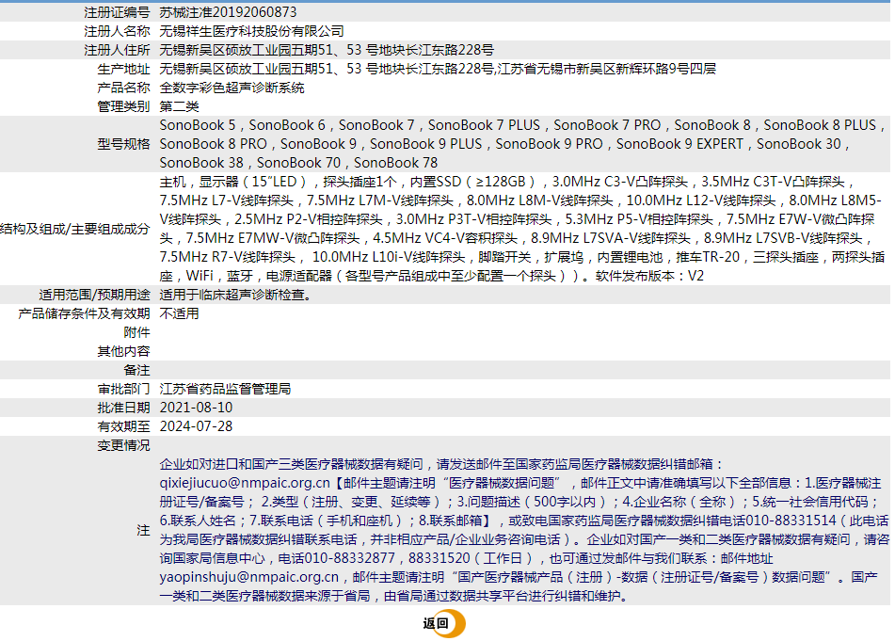Select registrant name 无锡祥生医疗科技股份有限公司
895x641 pixels.
[251, 31]
